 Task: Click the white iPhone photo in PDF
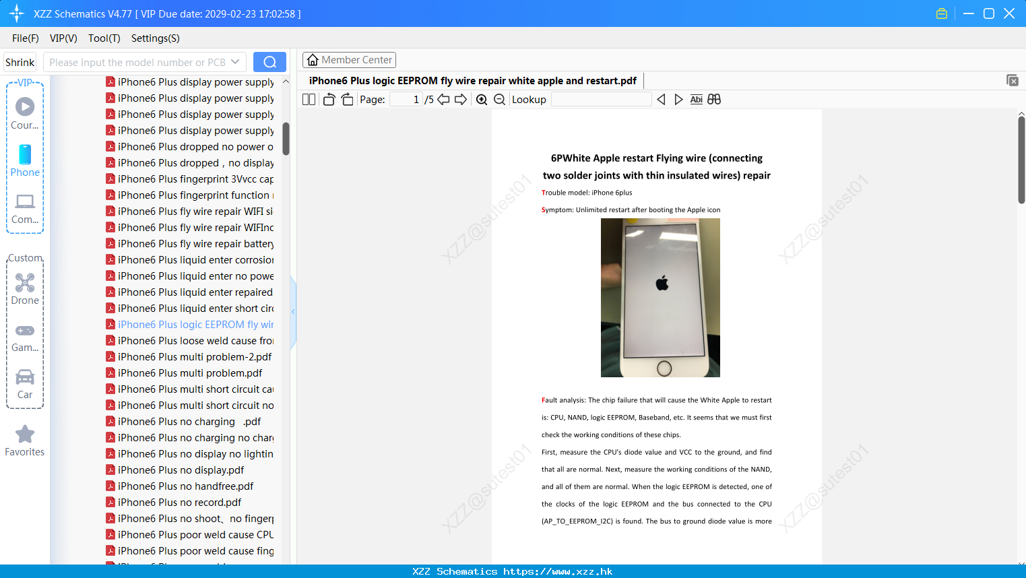tap(660, 298)
